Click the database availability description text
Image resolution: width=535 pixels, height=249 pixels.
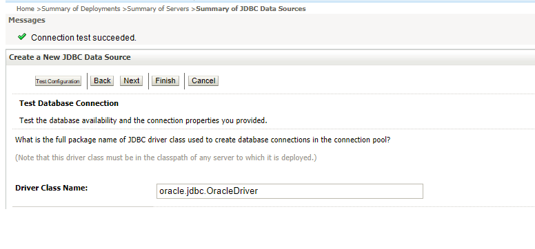[143, 120]
